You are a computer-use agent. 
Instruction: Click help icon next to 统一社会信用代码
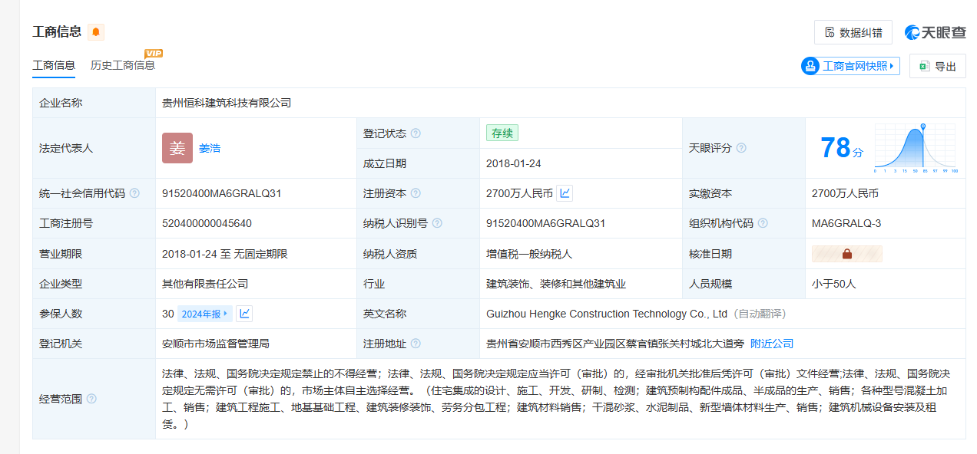[x=134, y=193]
